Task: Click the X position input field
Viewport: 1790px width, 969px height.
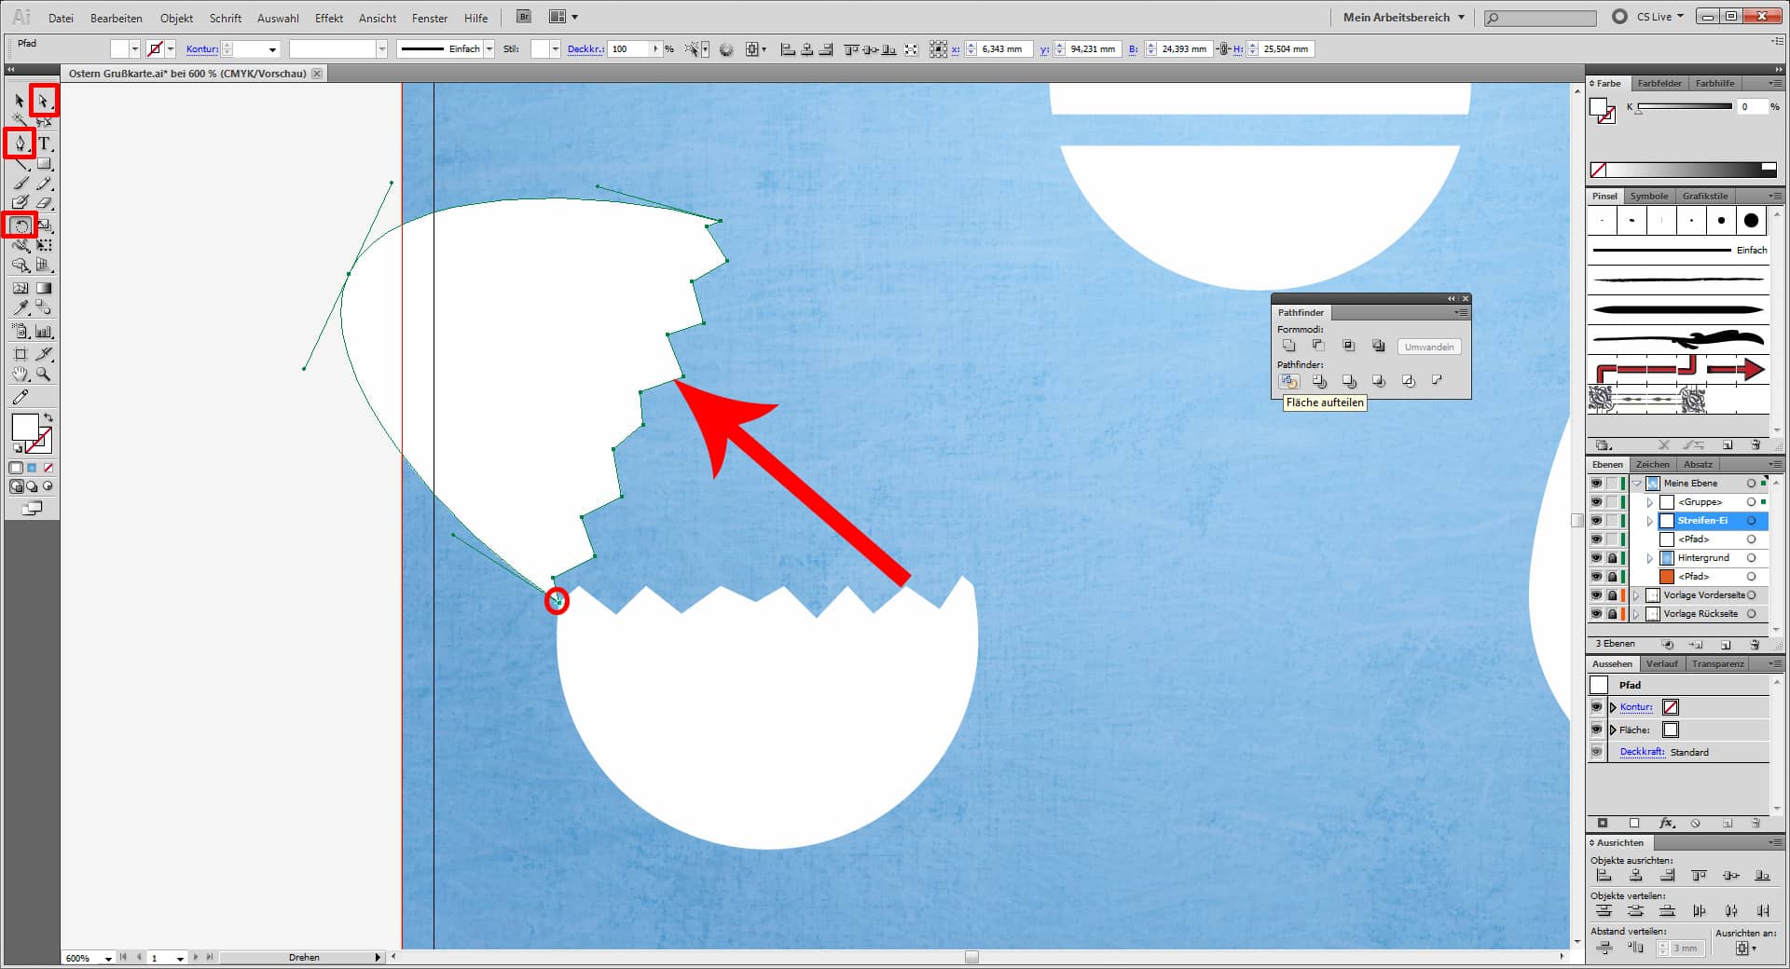Action: point(1003,49)
